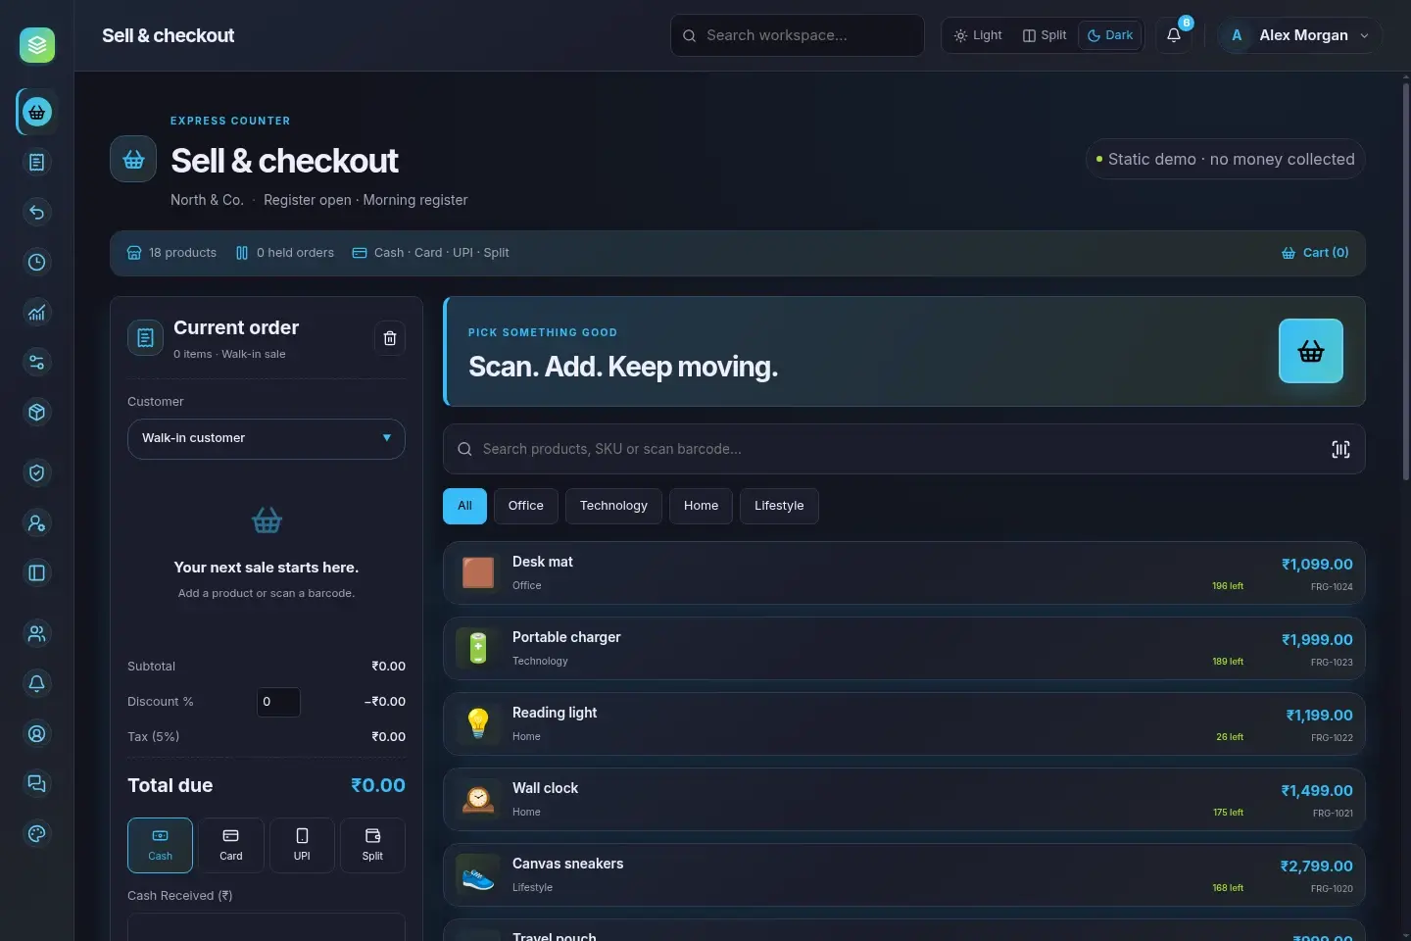Open the Cart (0) link
1411x941 pixels.
pos(1315,253)
